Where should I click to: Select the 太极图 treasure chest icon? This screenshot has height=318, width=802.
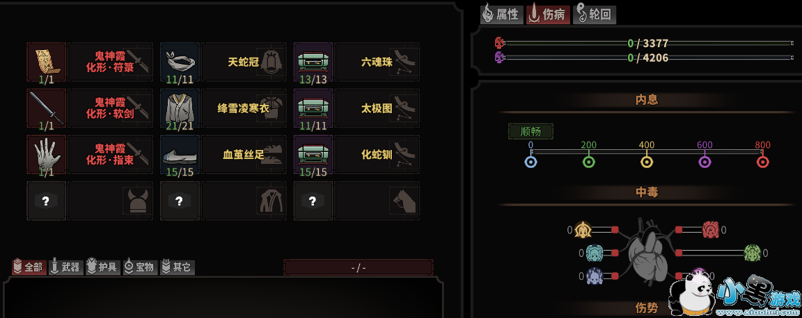[313, 108]
